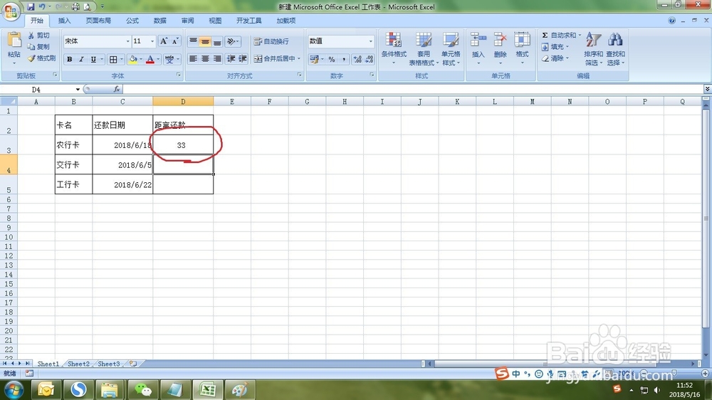This screenshot has height=400, width=712.
Task: Click the Cut scissors icon
Action: tap(31, 36)
